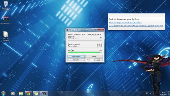The width and height of the screenshot is (170, 96).
Task: Click the ES language indicator in tray
Action: tap(147, 93)
